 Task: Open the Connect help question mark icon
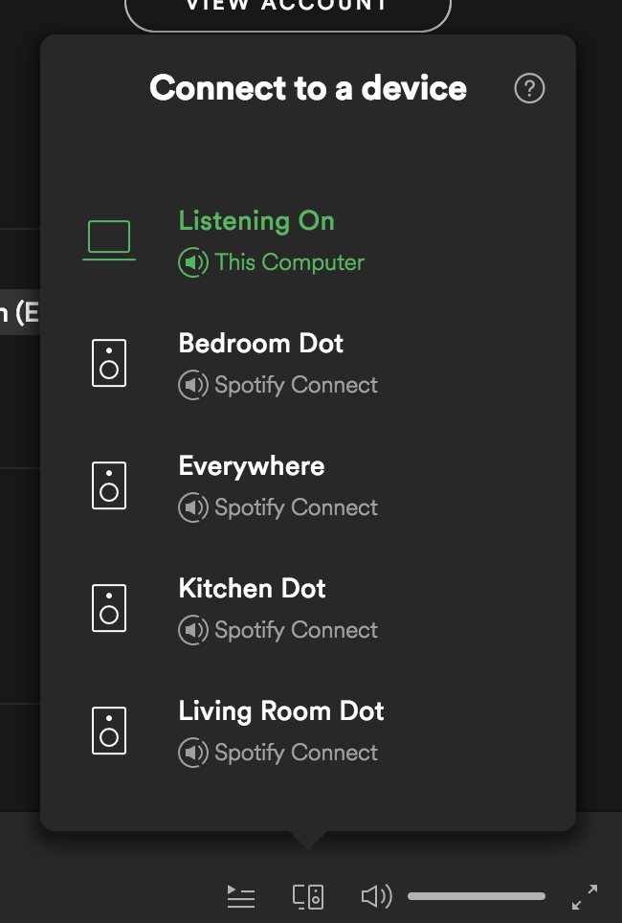click(x=529, y=88)
